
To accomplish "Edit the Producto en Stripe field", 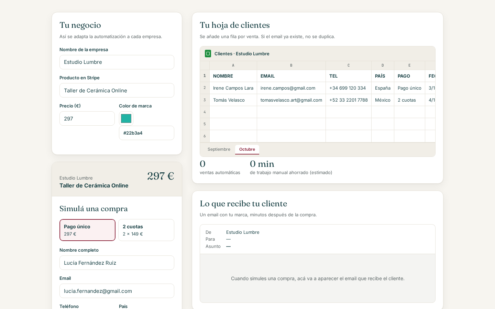I will point(117,90).
